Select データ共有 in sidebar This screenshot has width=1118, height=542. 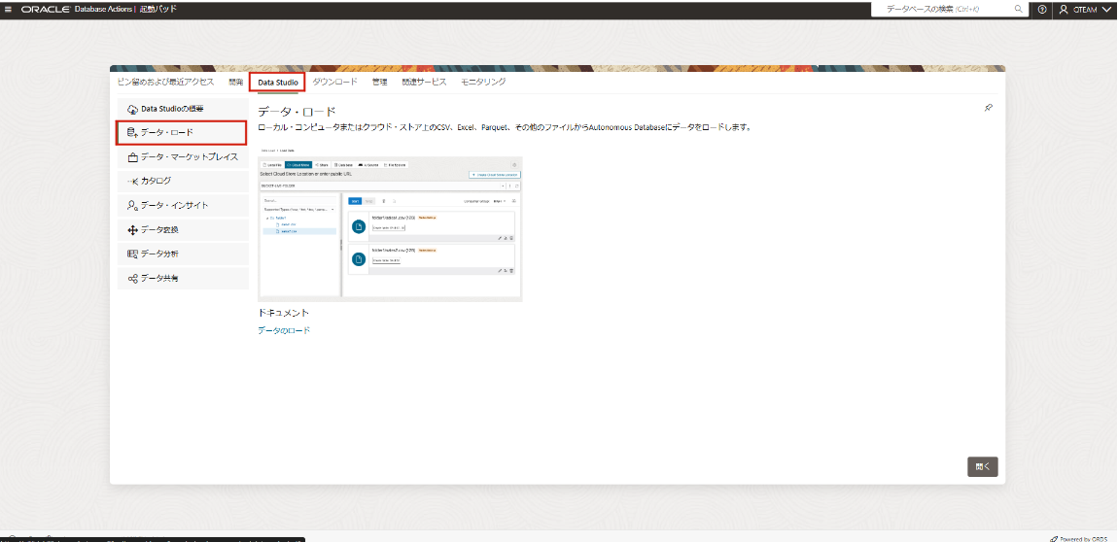point(183,278)
